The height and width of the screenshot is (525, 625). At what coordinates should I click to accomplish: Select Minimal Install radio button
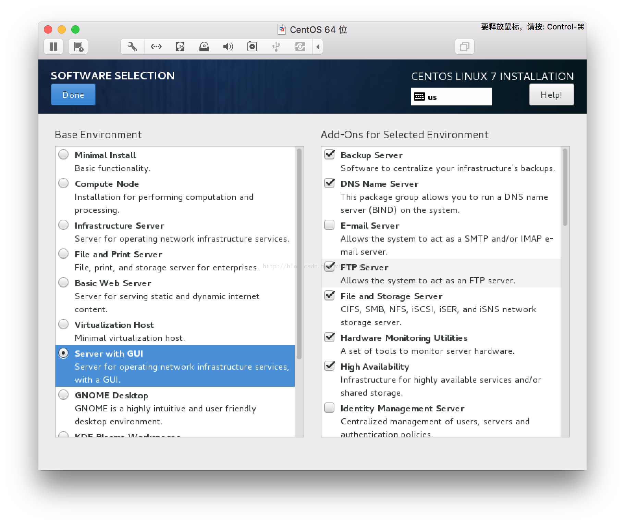(x=63, y=155)
